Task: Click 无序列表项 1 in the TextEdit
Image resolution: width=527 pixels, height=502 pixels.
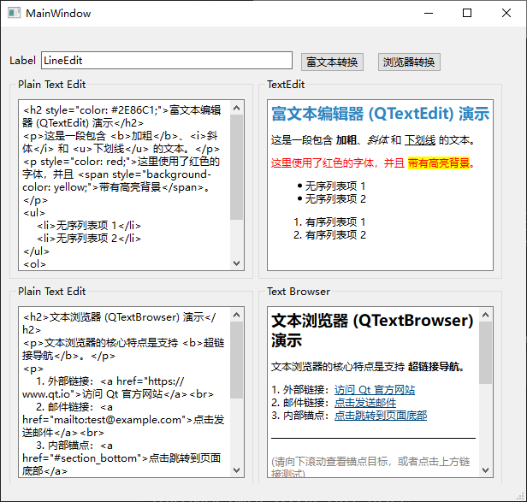Action: point(335,186)
